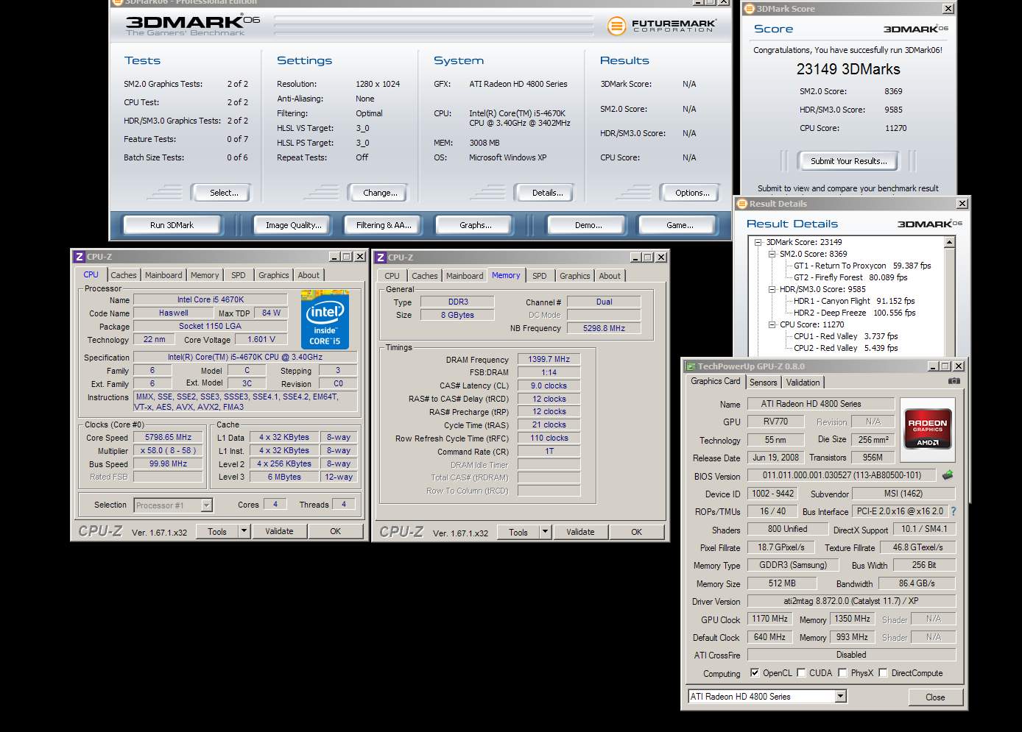This screenshot has height=732, width=1022.
Task: Click the Change... button under Settings
Action: (380, 193)
